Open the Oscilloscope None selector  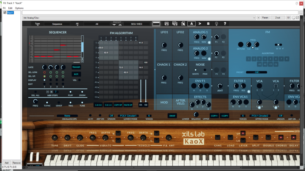click(67, 116)
